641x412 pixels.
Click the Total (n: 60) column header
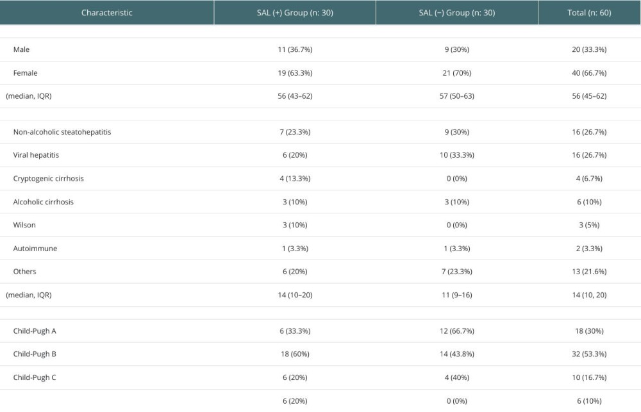click(589, 13)
